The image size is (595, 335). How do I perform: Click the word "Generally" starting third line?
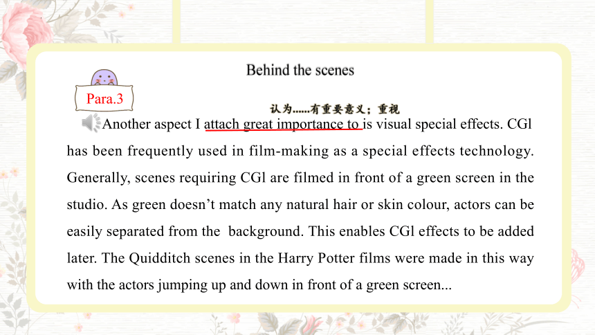pos(98,178)
